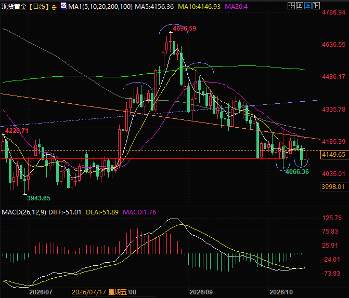Viewport: 349px width, 298px height.
Task: Open MA1(5,10,20,200,100) indicator parameters
Action: coord(100,7)
